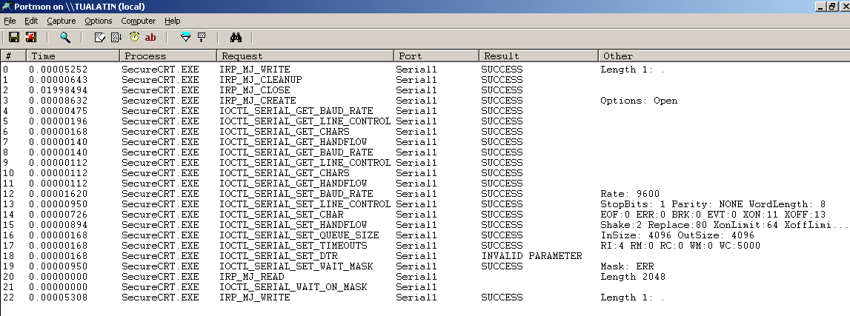Click the History Depth toolbar icon
The width and height of the screenshot is (850, 316).
coord(202,37)
